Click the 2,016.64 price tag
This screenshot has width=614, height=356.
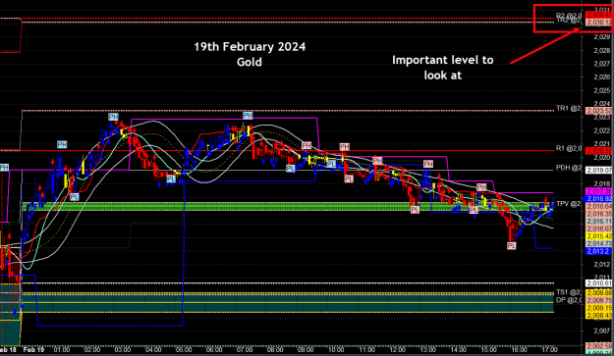pos(598,206)
